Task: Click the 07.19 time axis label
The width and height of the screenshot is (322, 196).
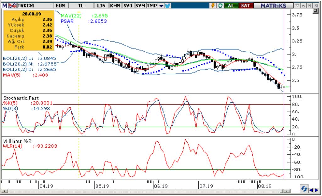Action: click(x=206, y=186)
